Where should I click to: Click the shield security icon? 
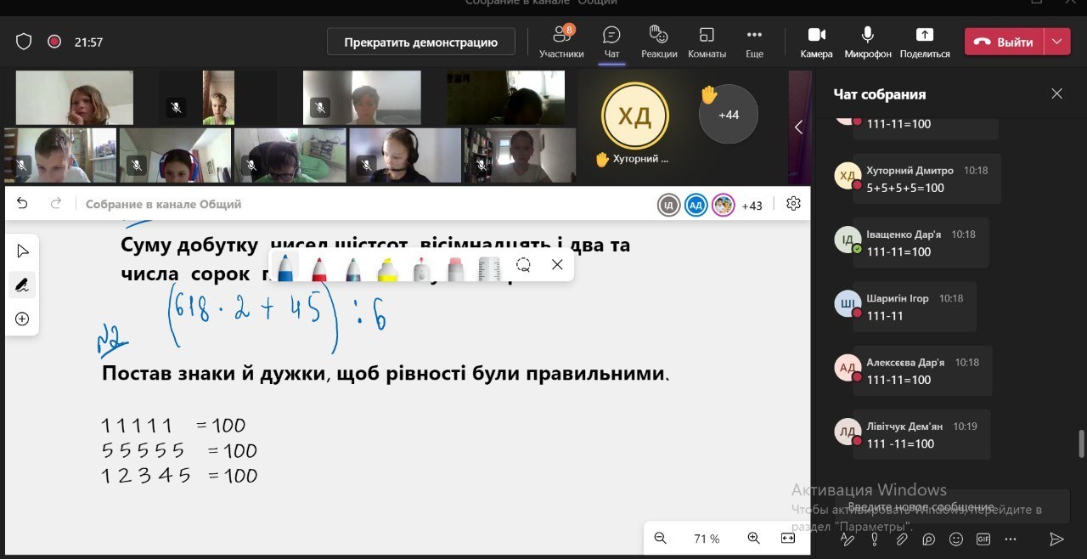24,42
